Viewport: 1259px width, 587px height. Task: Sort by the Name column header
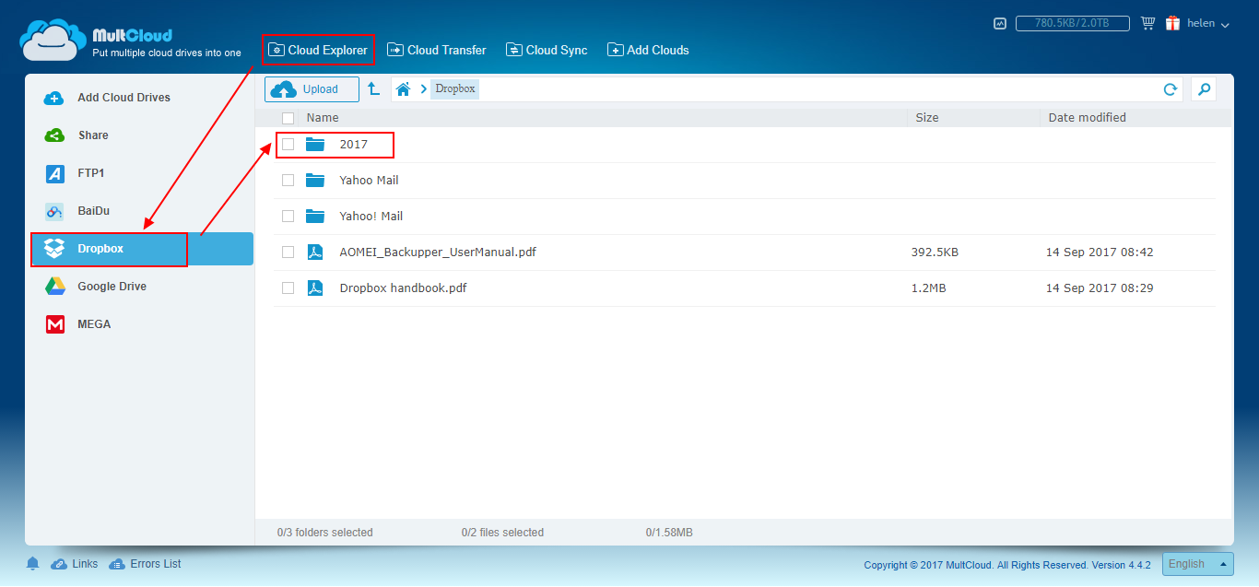(x=323, y=118)
